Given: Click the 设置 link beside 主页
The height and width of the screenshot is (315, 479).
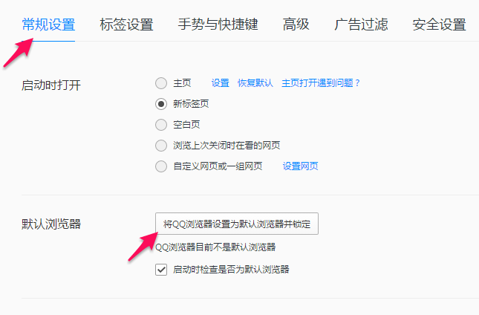Looking at the screenshot, I should tap(220, 83).
